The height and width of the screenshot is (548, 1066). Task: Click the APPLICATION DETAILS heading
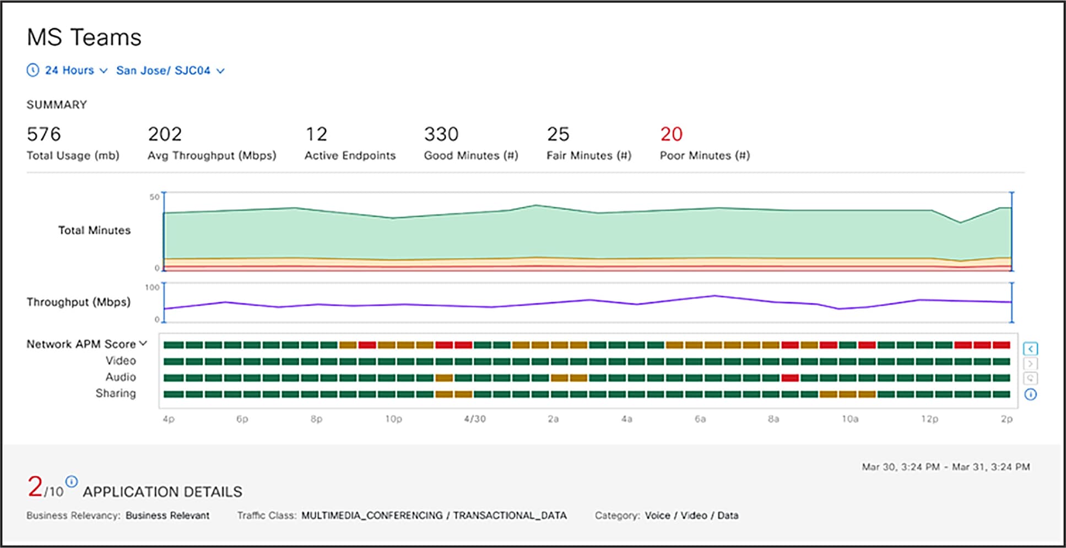point(163,492)
